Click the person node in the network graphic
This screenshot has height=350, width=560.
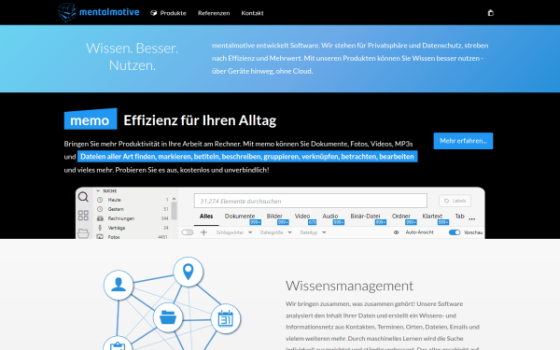coord(119,285)
